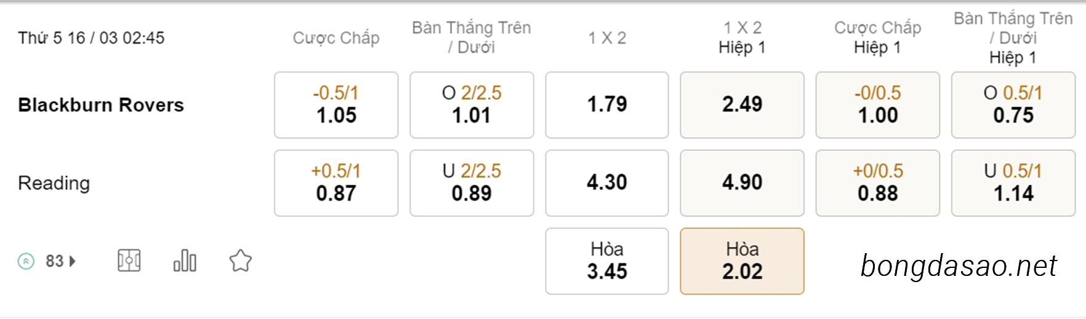The image size is (1086, 319).
Task: Select Reading handicap +0.5/1 at 0.87
Action: [336, 183]
